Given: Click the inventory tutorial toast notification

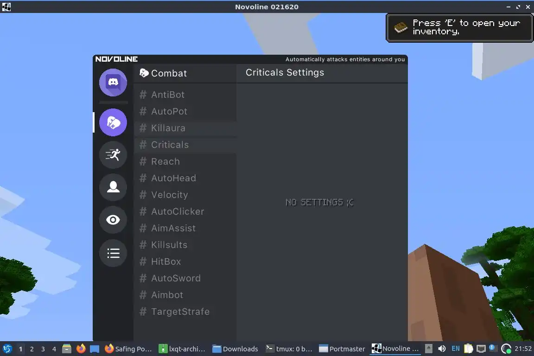Looking at the screenshot, I should coord(460,28).
